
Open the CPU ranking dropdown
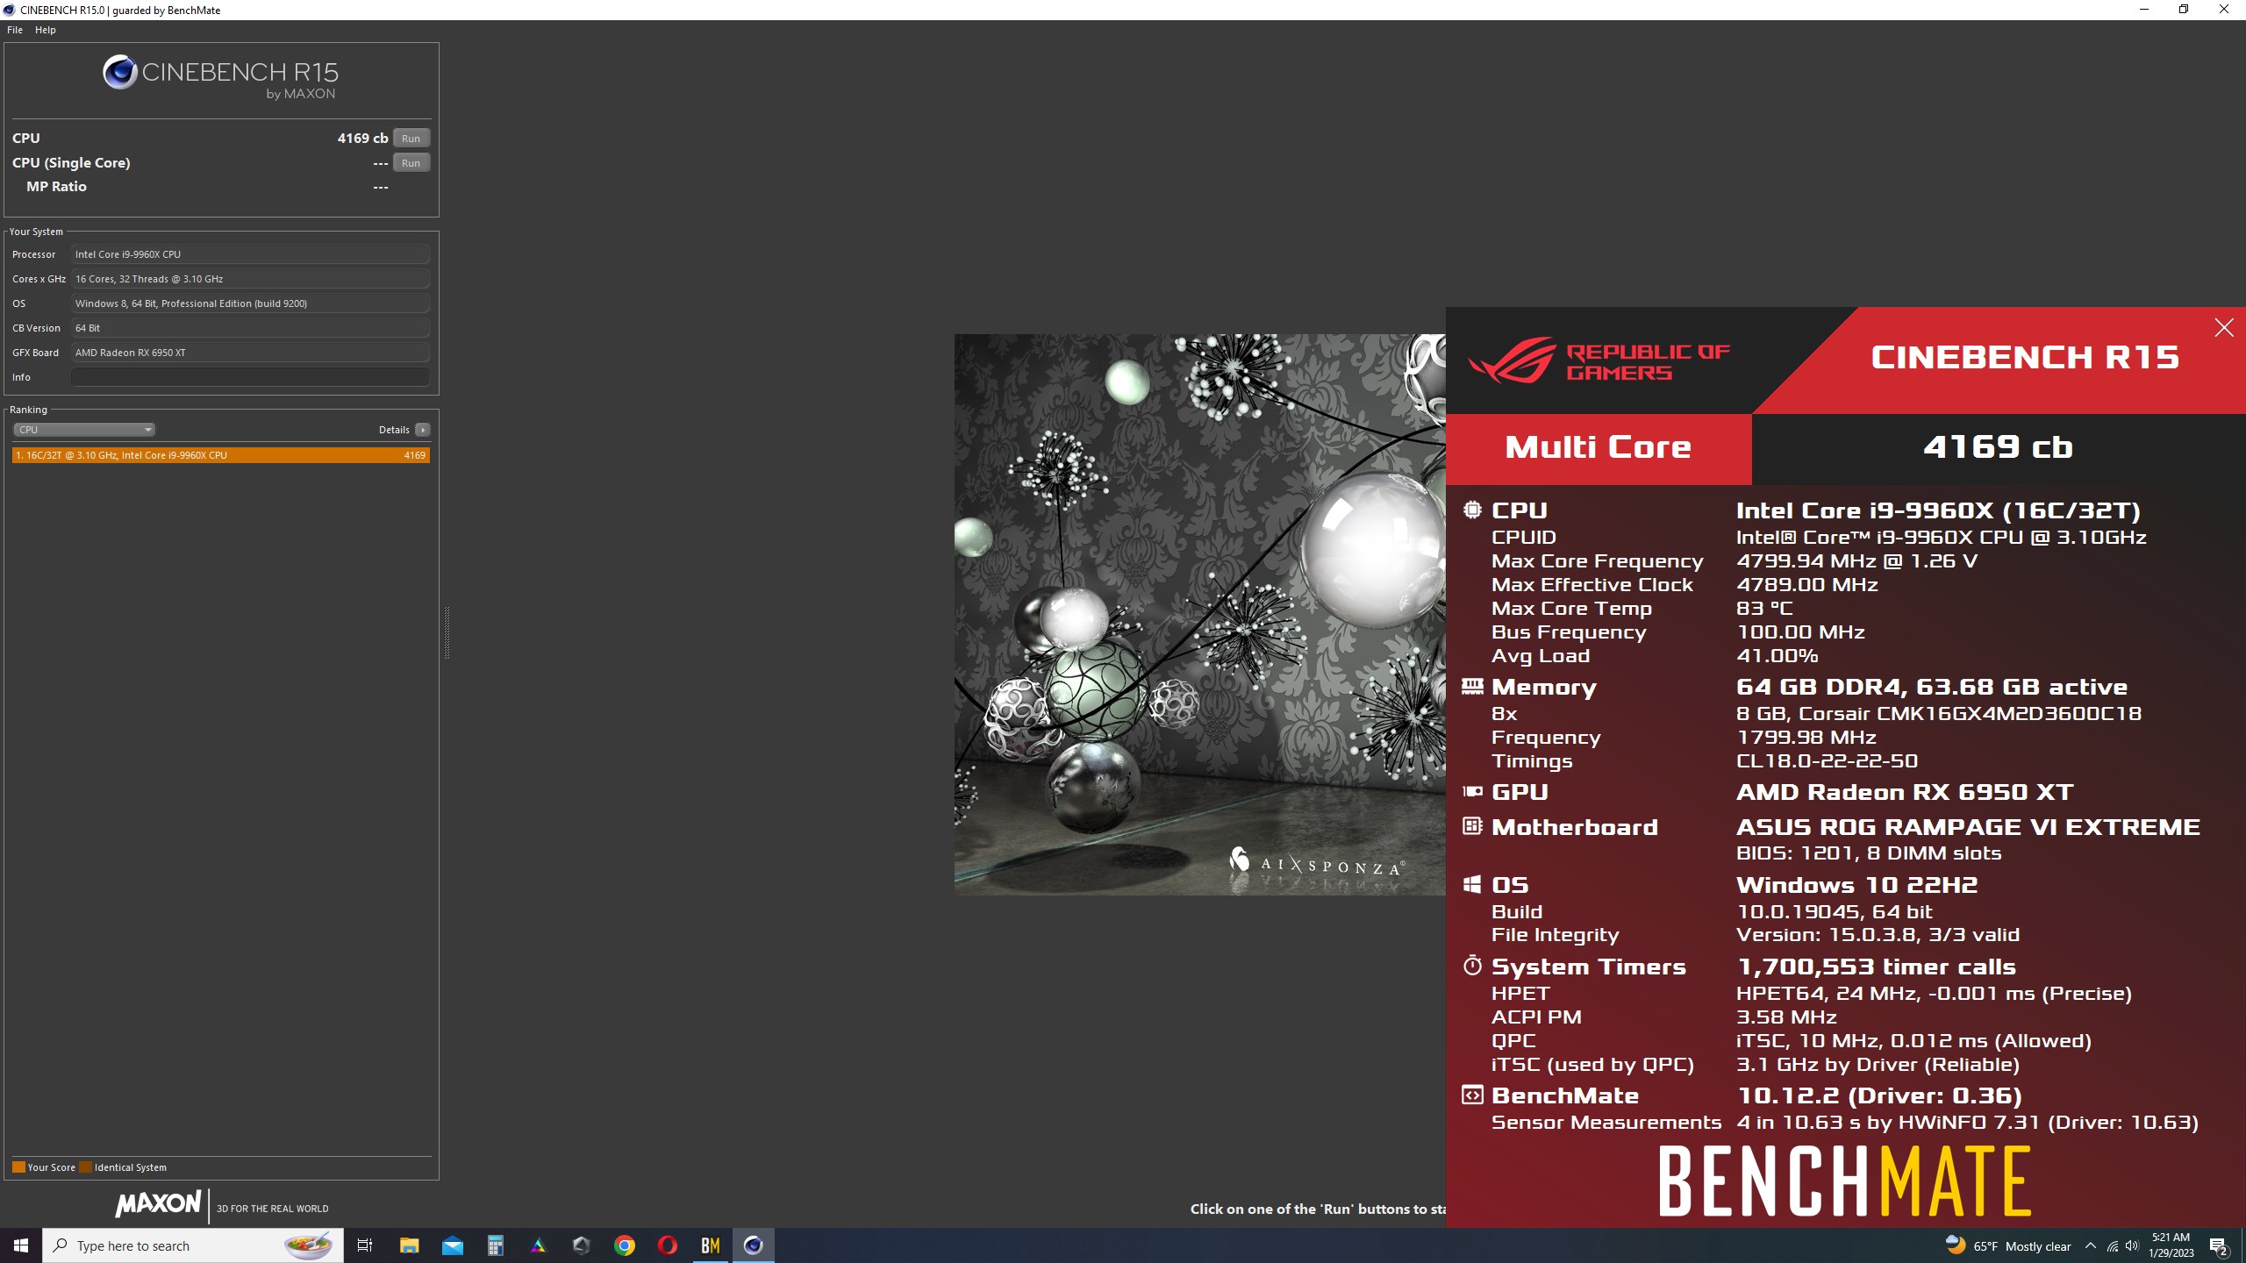[x=84, y=430]
